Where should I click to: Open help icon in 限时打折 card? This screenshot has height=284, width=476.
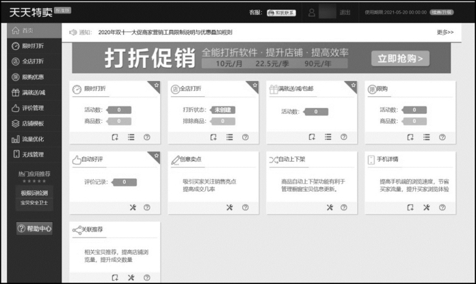click(x=147, y=137)
